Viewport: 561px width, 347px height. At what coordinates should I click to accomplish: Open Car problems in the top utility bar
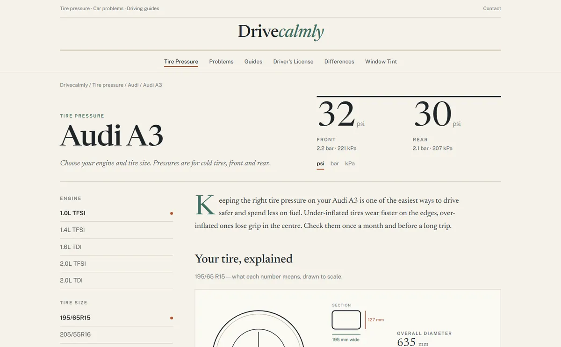108,8
